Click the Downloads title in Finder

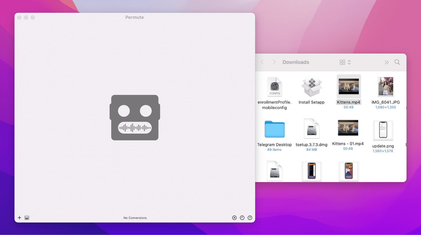pyautogui.click(x=296, y=62)
